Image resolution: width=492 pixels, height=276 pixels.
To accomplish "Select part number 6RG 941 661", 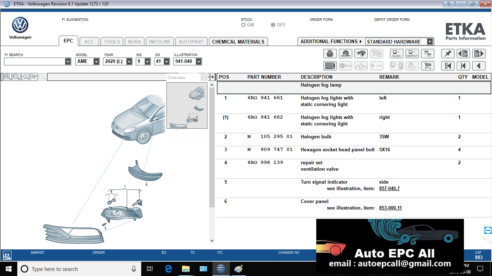I will (265, 98).
